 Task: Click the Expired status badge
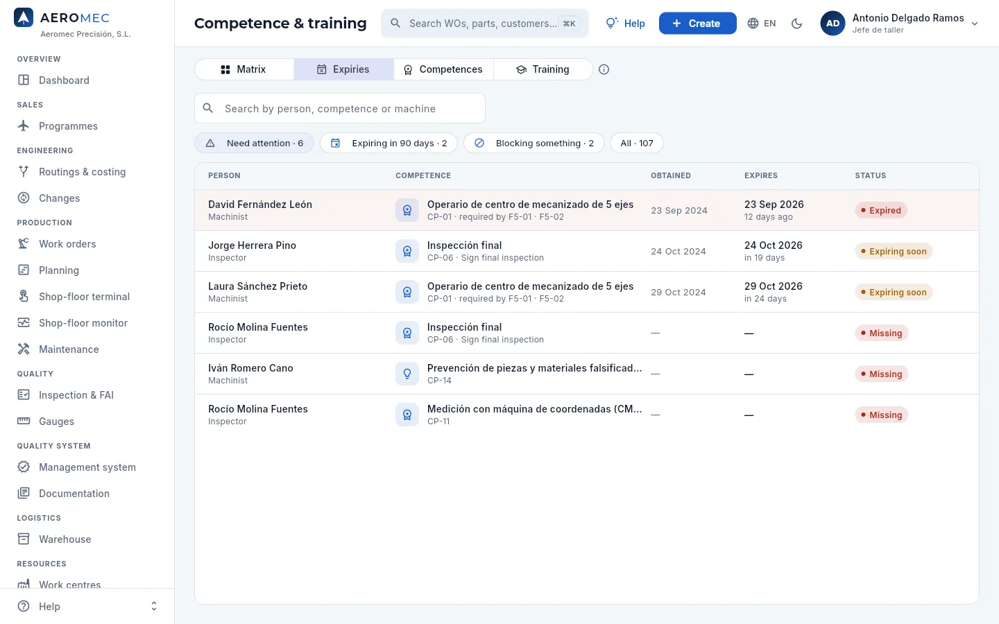(x=881, y=210)
